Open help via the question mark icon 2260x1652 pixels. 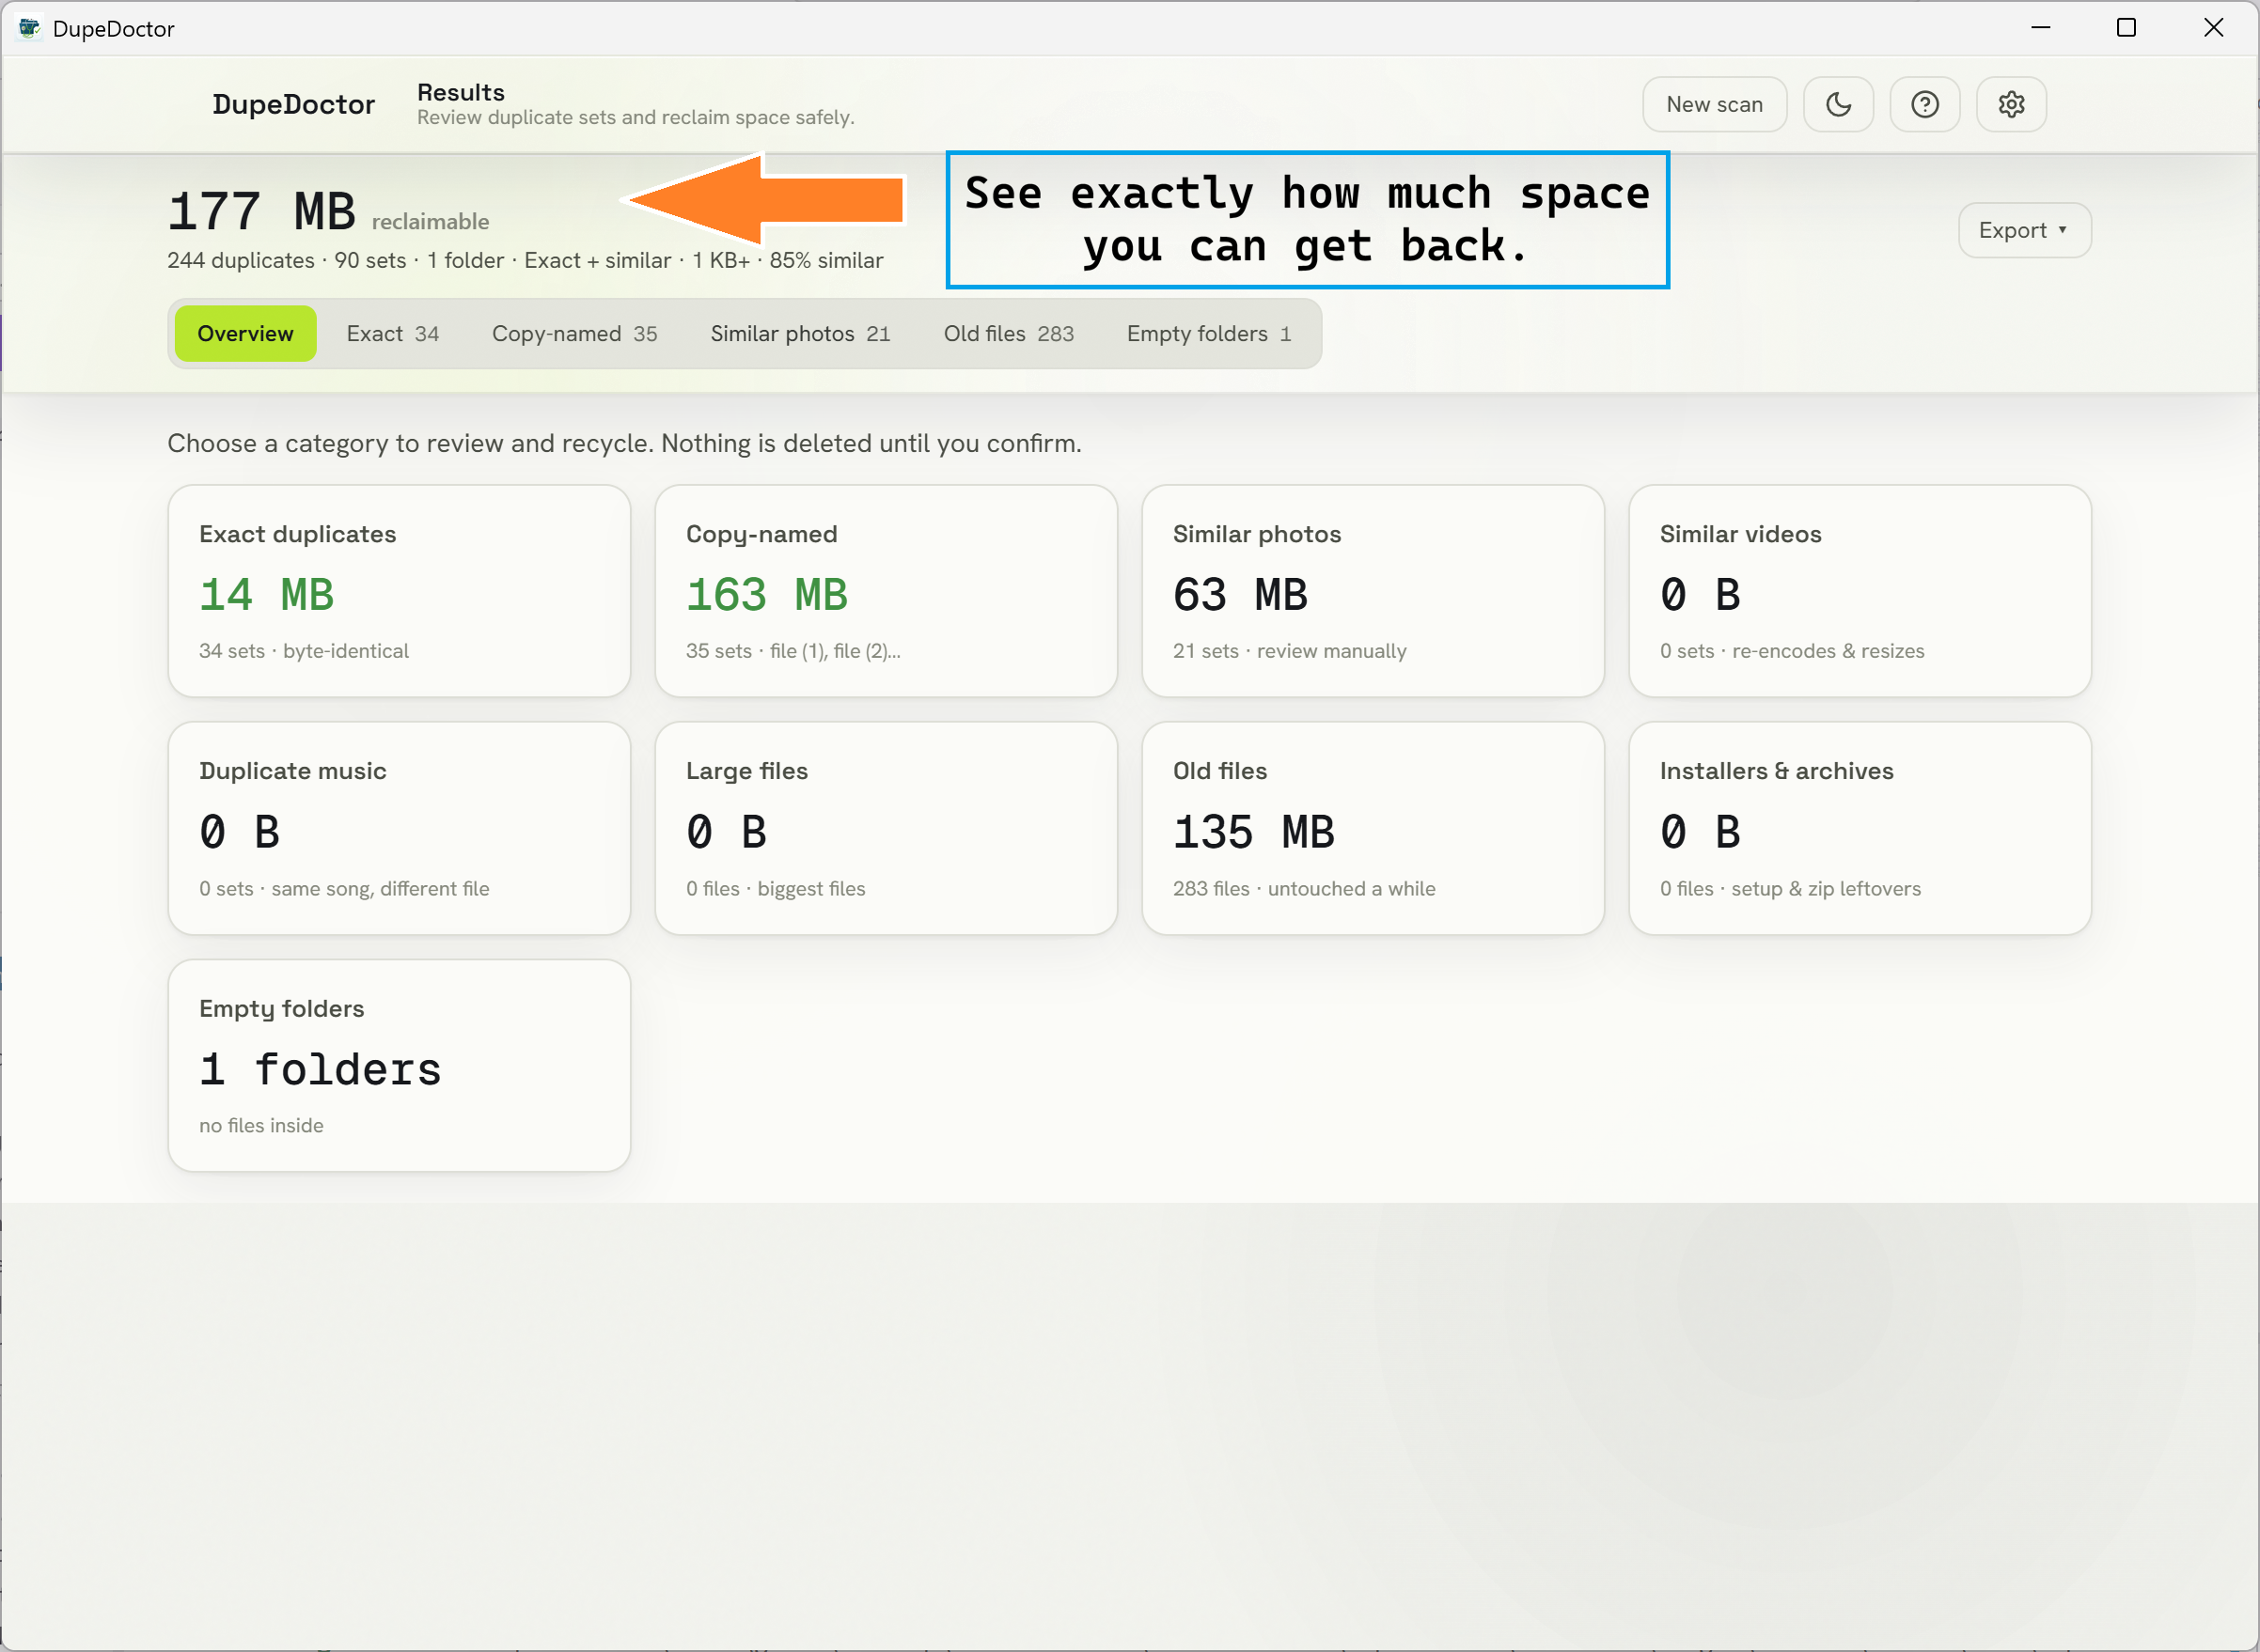[1923, 104]
